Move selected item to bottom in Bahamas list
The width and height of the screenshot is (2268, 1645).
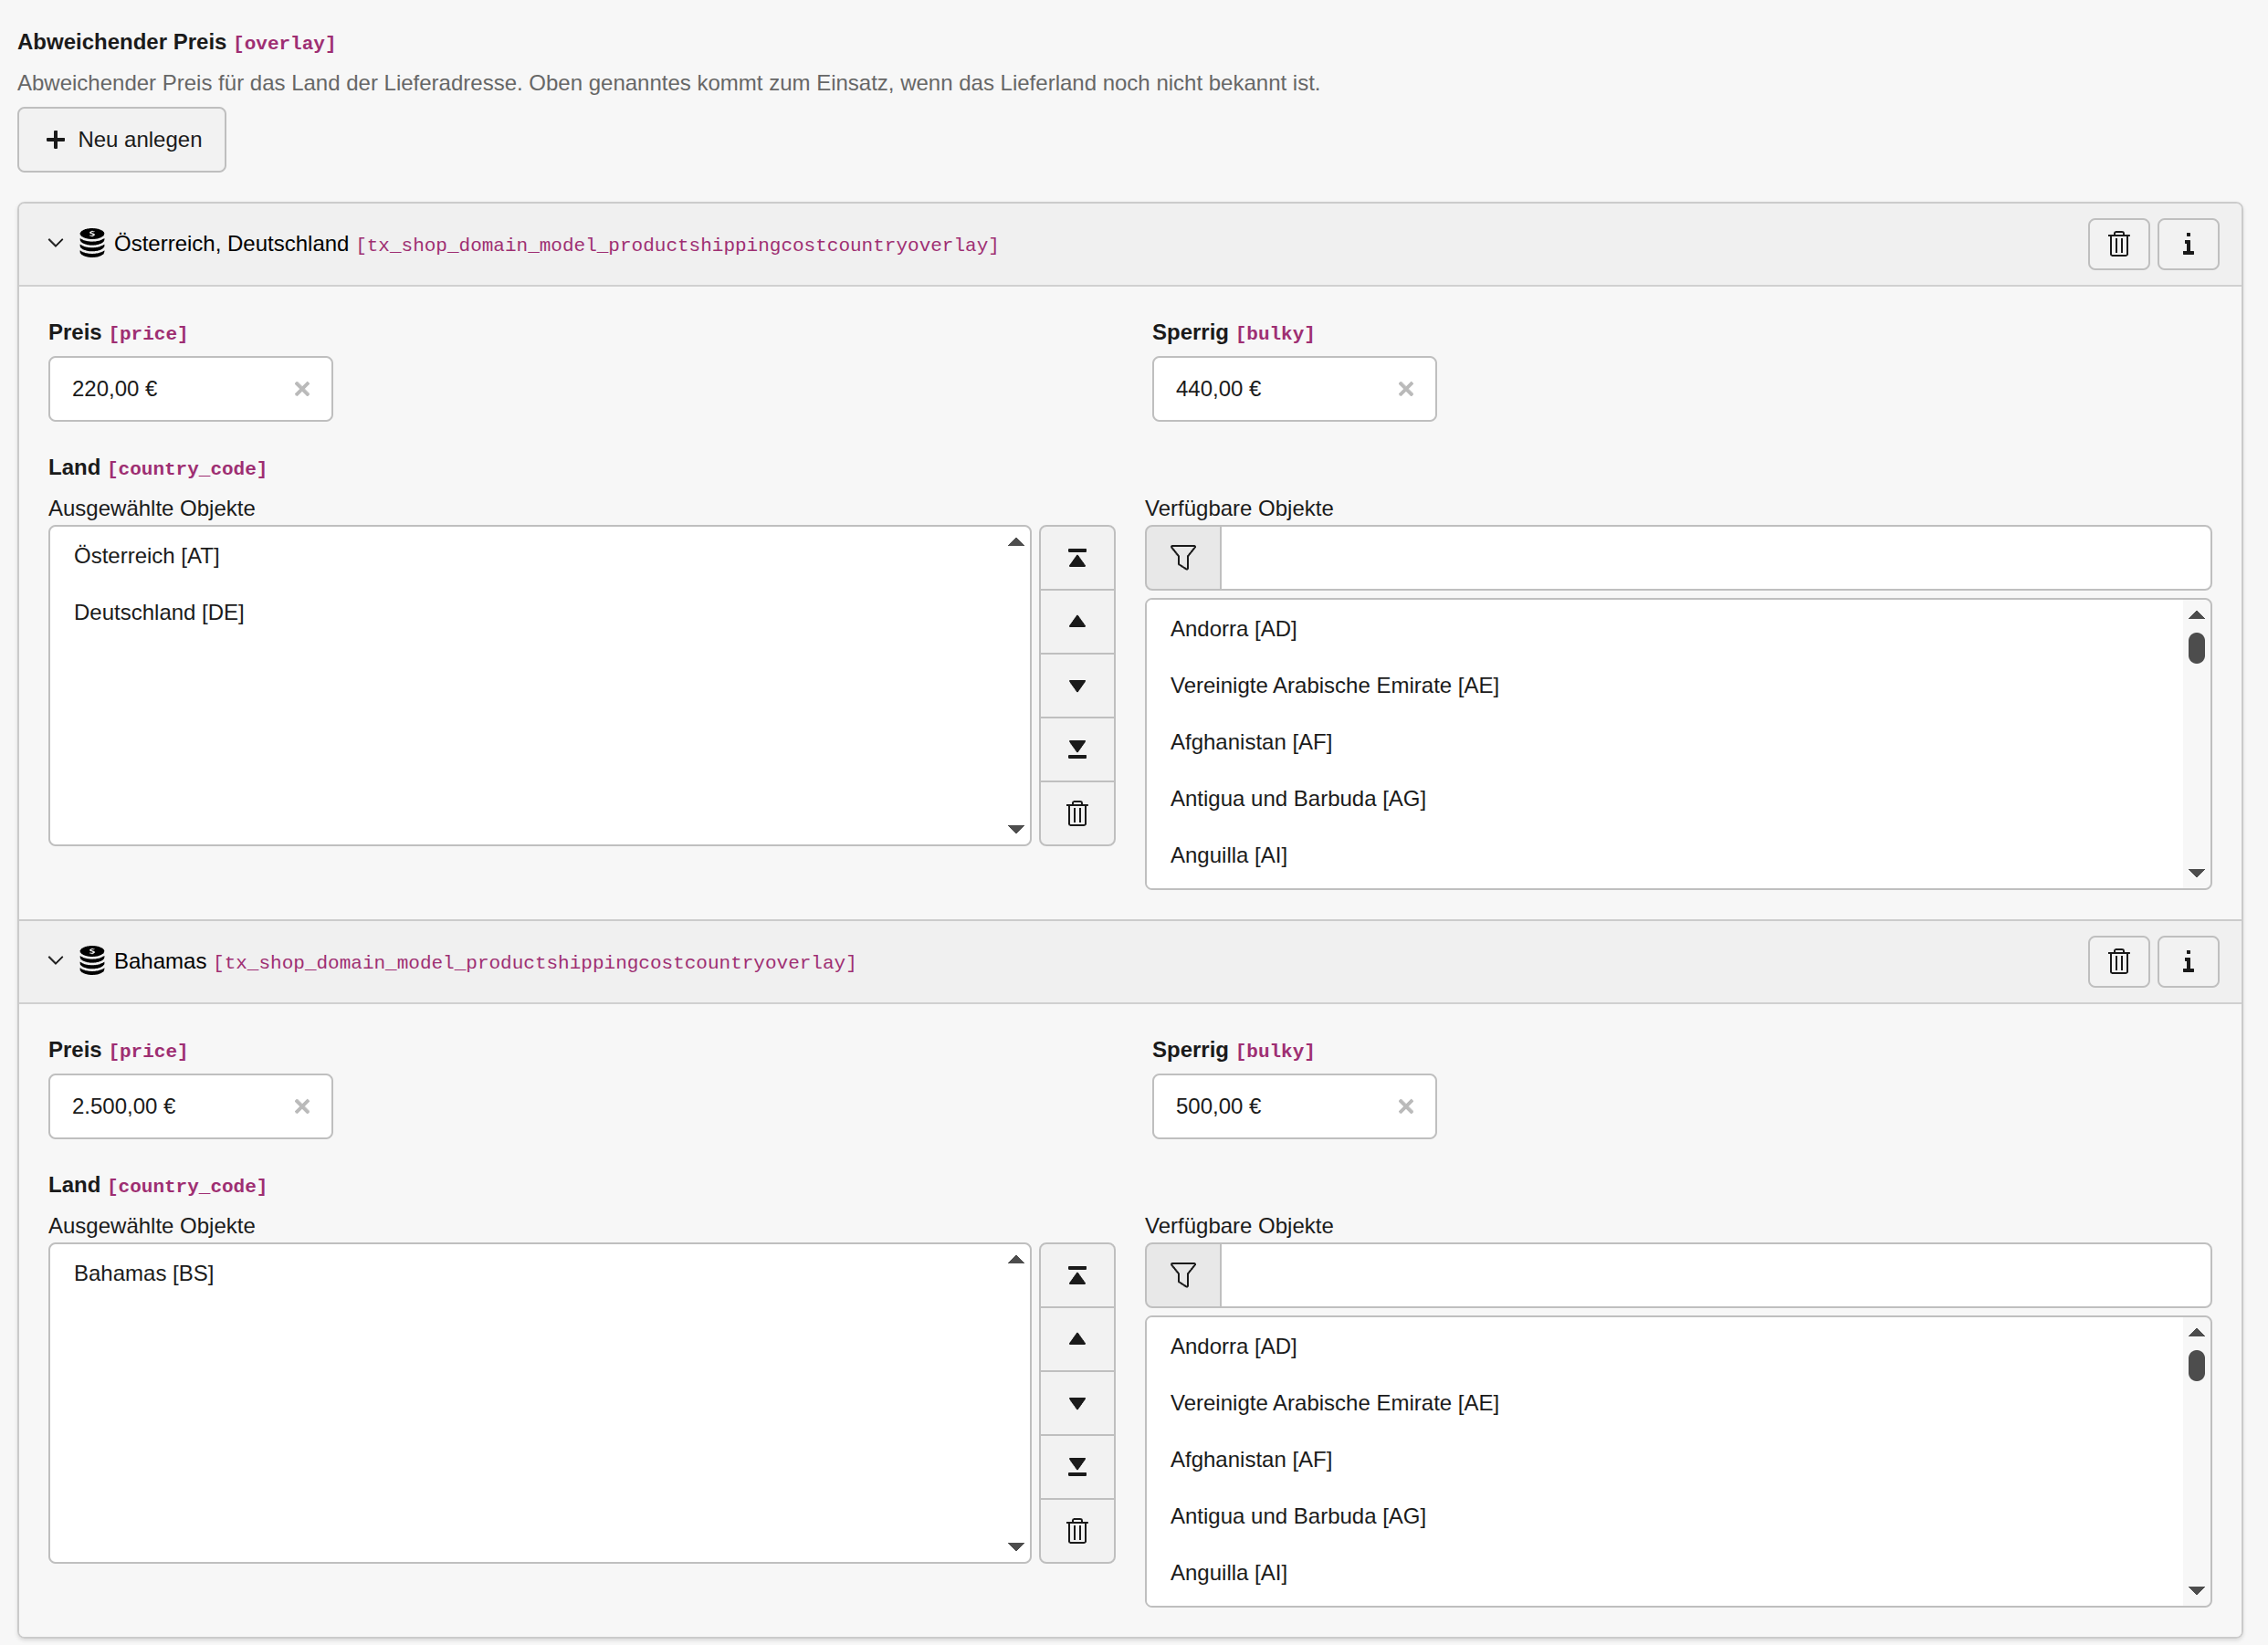(x=1076, y=1467)
